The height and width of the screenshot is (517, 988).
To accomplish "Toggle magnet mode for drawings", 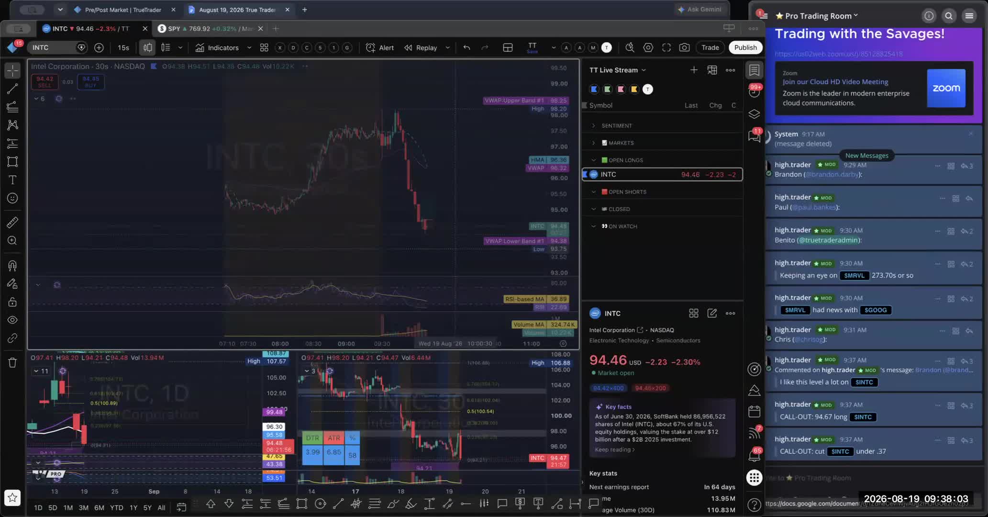I will point(12,265).
